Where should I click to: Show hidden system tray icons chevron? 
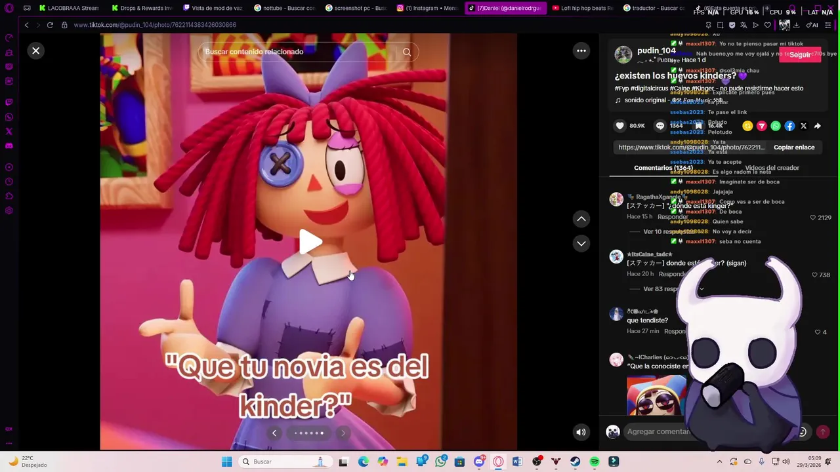pos(719,462)
